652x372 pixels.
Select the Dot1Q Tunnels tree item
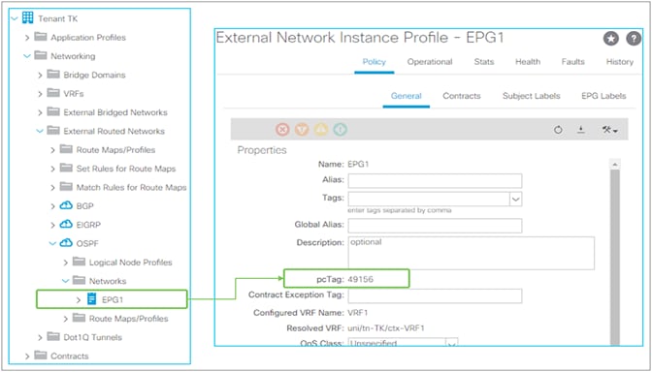coord(93,337)
